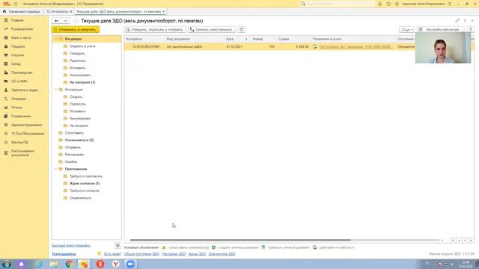
Task: Click the gear button beside quick search
Action: tap(118, 246)
